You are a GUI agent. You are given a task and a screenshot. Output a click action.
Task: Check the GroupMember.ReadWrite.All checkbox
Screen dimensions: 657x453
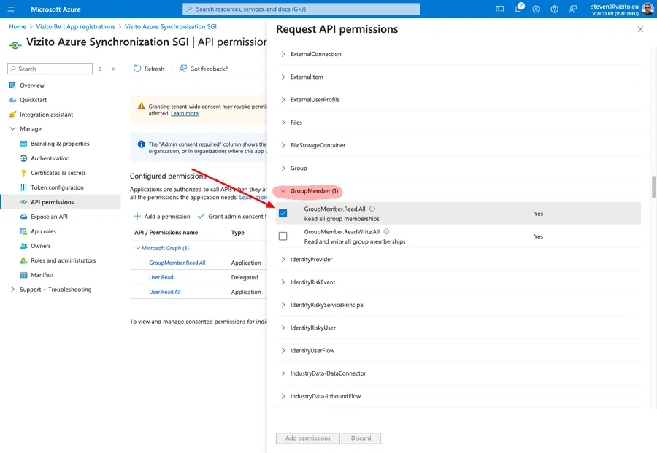click(x=283, y=236)
